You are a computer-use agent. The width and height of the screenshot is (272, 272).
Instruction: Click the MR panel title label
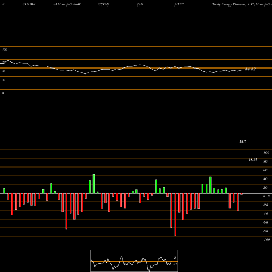pyautogui.click(x=243, y=141)
